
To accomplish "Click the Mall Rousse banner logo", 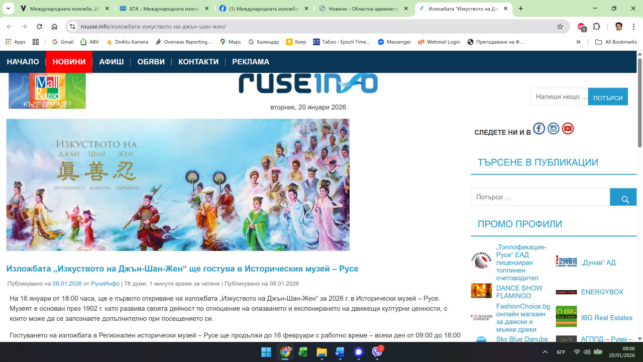I will (x=47, y=90).
